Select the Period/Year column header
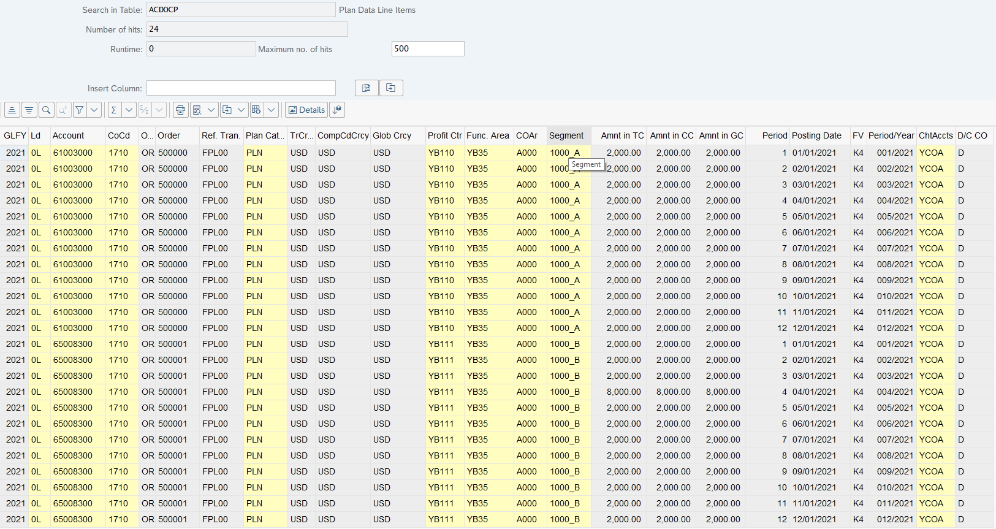996x529 pixels. (x=891, y=135)
